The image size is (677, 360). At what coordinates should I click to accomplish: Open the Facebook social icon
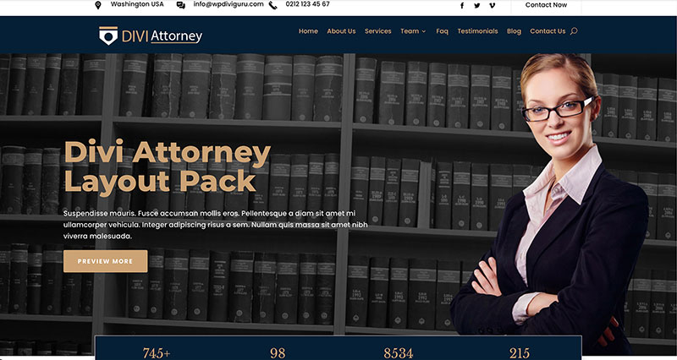click(462, 5)
